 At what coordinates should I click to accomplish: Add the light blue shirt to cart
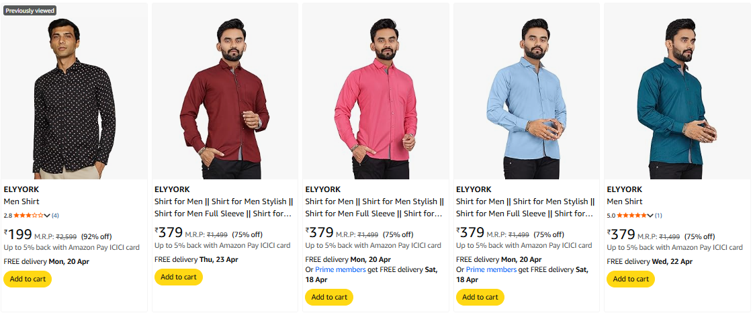480,297
